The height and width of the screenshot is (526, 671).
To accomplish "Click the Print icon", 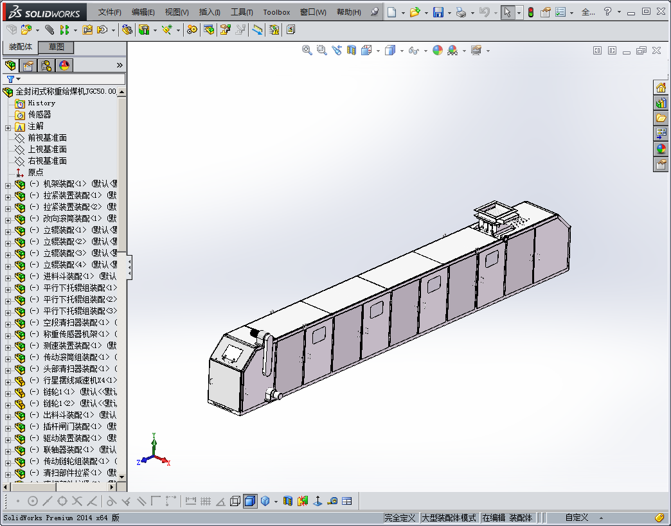I will coord(461,12).
